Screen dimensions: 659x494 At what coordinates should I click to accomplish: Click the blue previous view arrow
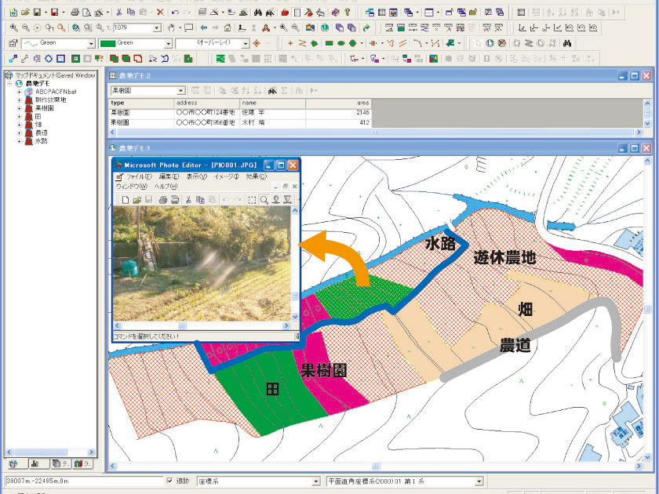click(x=204, y=27)
